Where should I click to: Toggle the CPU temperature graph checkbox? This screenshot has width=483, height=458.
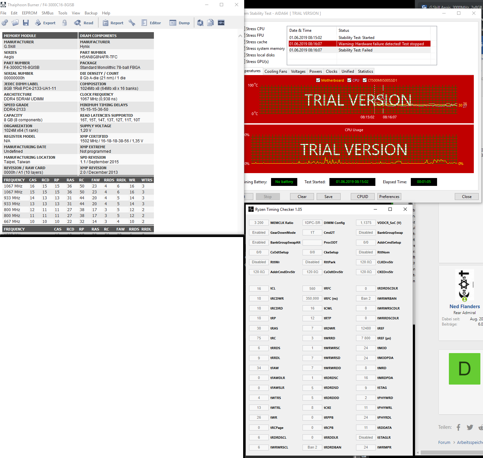tap(349, 80)
